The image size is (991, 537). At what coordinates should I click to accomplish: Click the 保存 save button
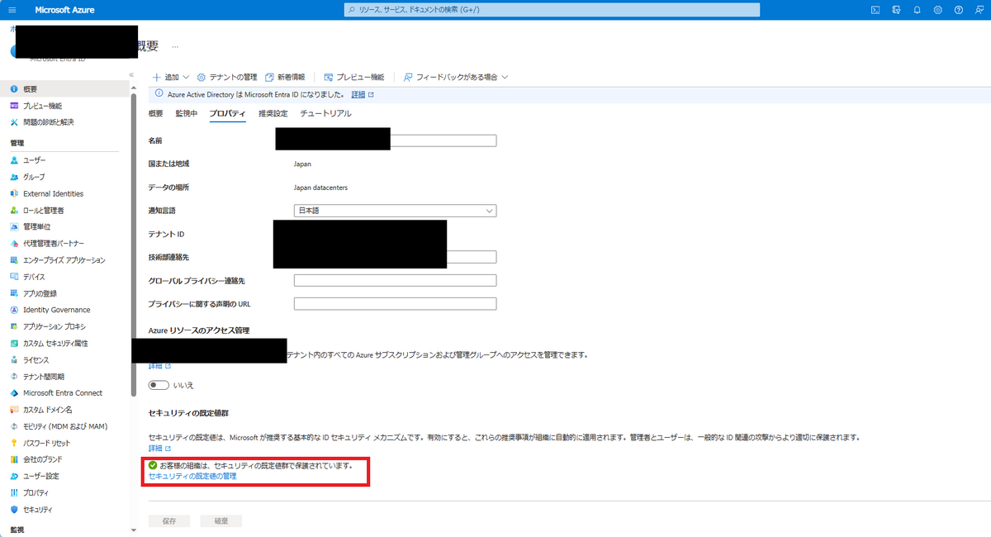click(x=169, y=521)
